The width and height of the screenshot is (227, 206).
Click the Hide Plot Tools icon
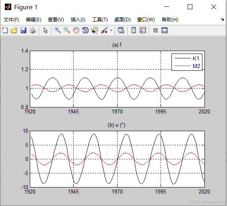coord(155,31)
